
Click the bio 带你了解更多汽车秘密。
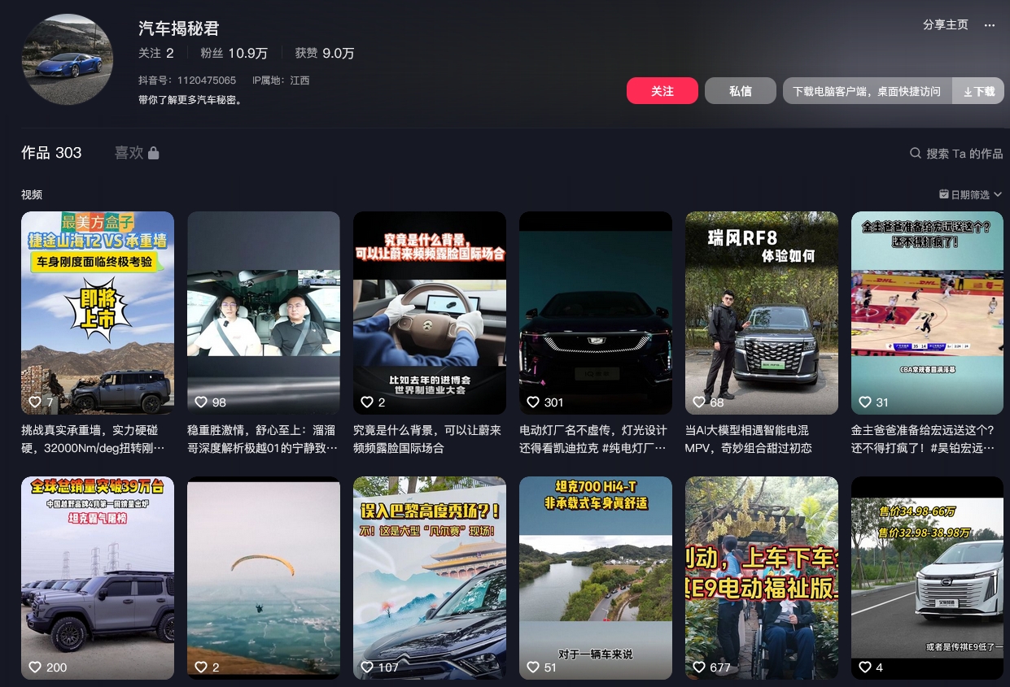tap(190, 100)
